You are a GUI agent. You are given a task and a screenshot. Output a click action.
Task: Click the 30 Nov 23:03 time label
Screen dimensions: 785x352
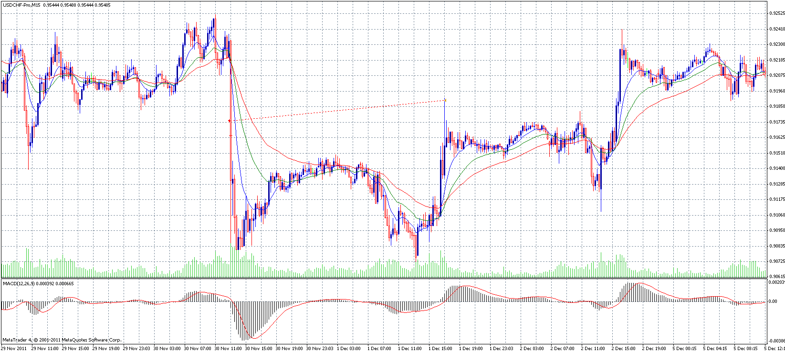tap(320, 349)
